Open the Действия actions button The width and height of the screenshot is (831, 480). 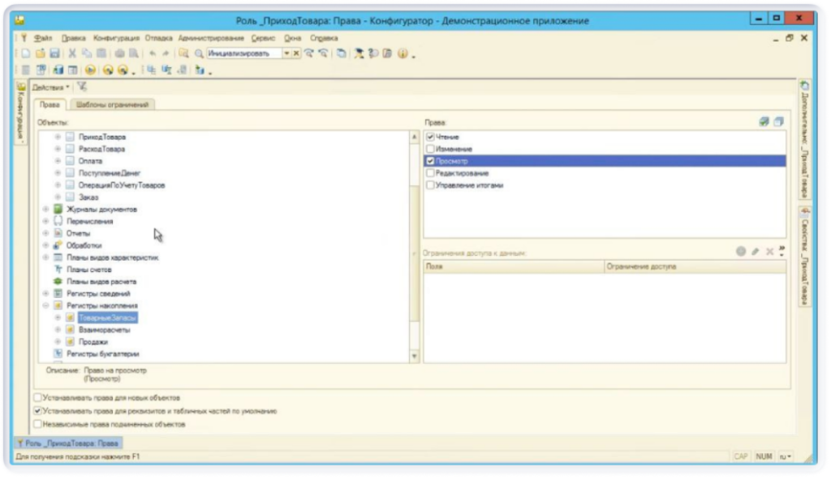tap(50, 87)
